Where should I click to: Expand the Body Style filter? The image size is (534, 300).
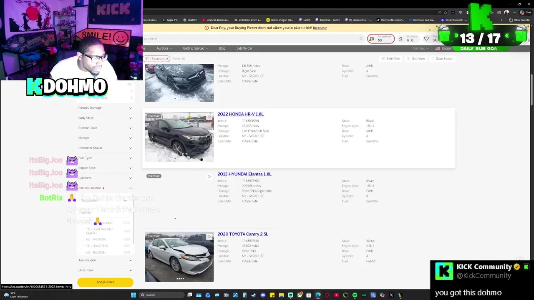click(105, 118)
